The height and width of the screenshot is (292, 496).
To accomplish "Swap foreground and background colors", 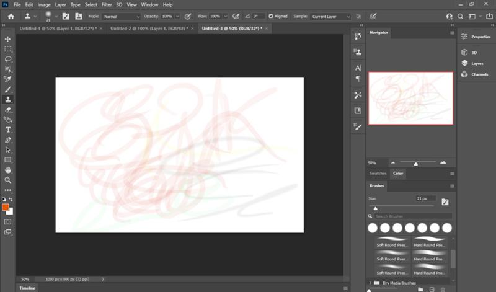I will (11, 199).
